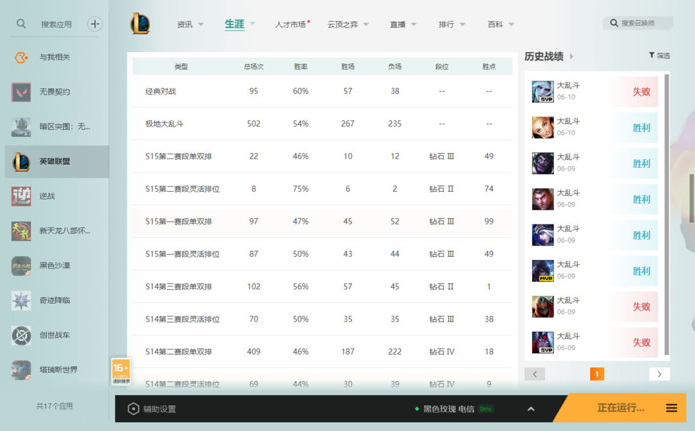Open the 06-10 失败 match champion portrait
Screen dimensions: 695x431
click(542, 92)
